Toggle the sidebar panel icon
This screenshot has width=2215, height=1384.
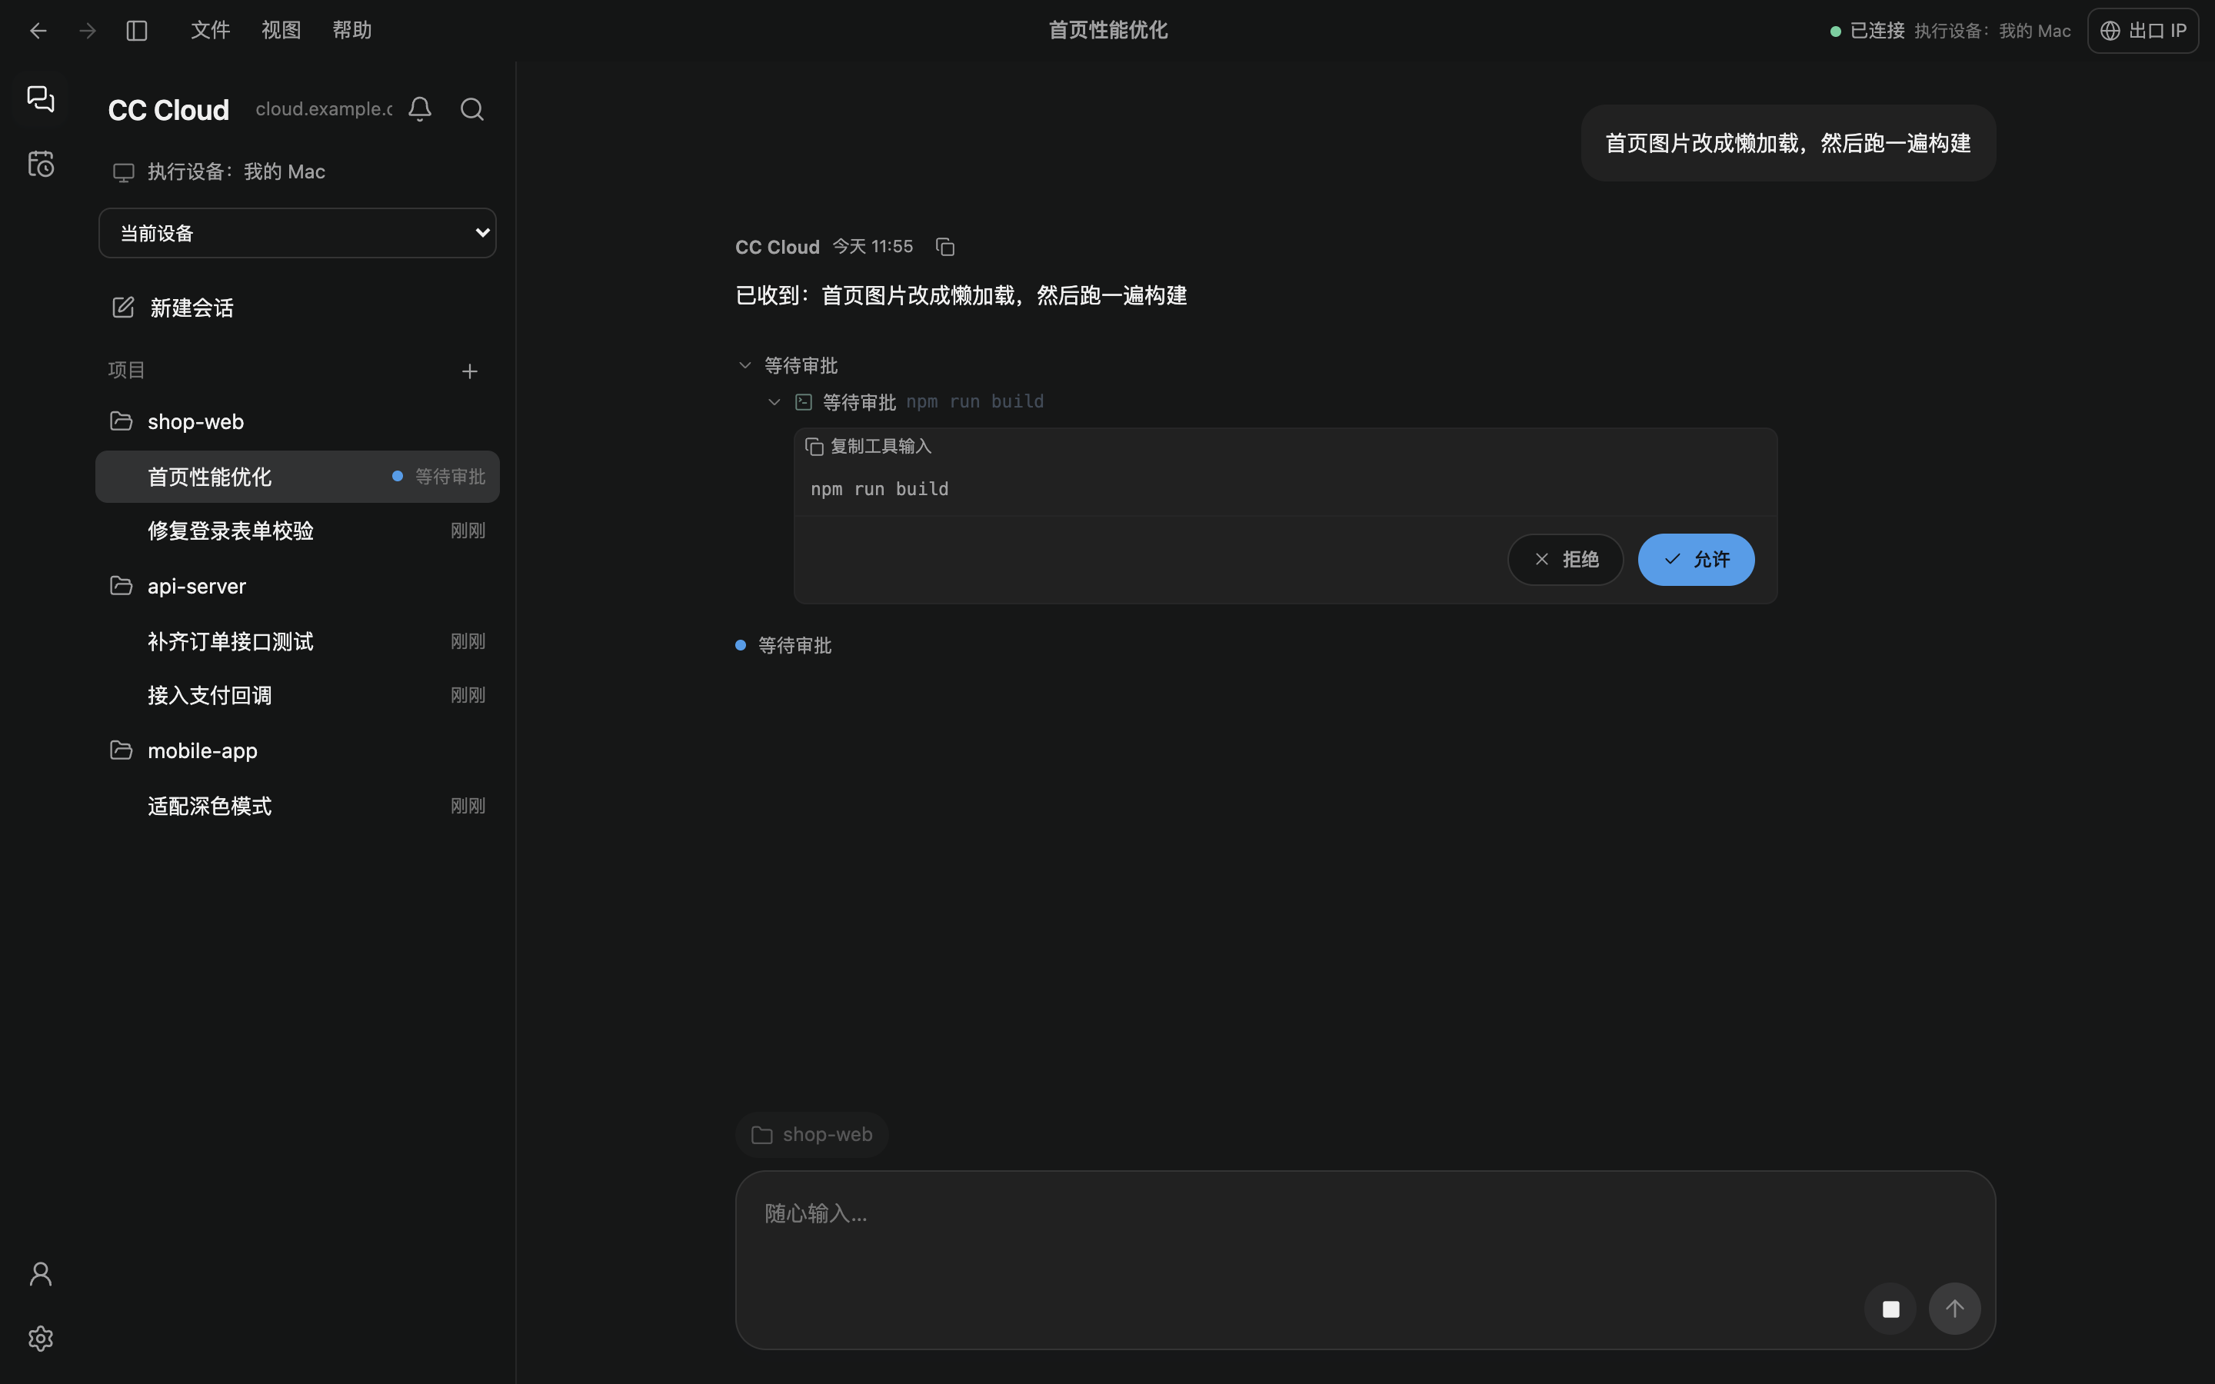point(138,31)
